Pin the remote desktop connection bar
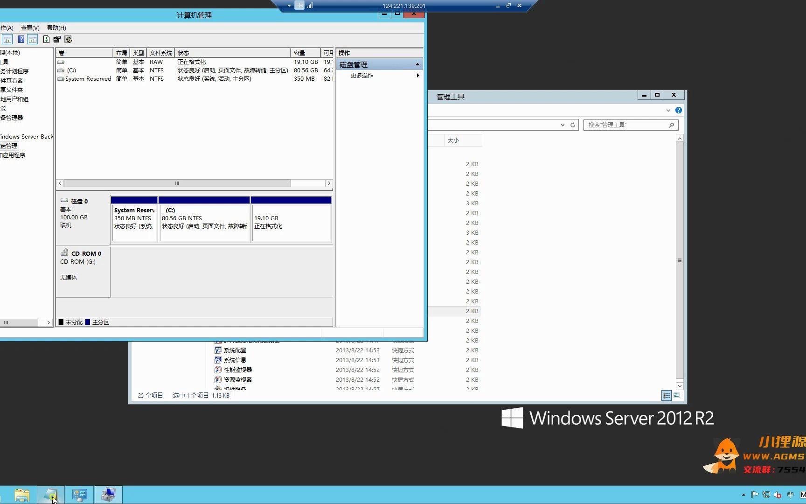 299,6
